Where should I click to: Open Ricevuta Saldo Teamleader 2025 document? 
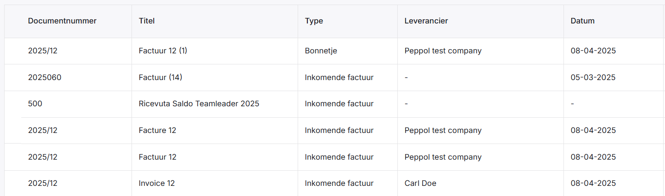[199, 104]
